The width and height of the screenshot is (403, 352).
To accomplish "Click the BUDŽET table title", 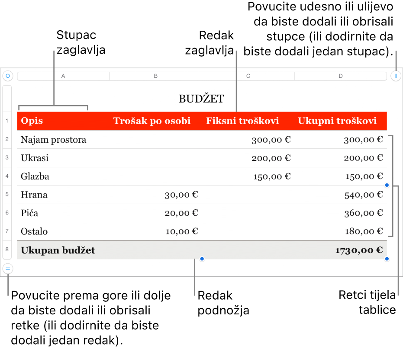I will tap(202, 99).
